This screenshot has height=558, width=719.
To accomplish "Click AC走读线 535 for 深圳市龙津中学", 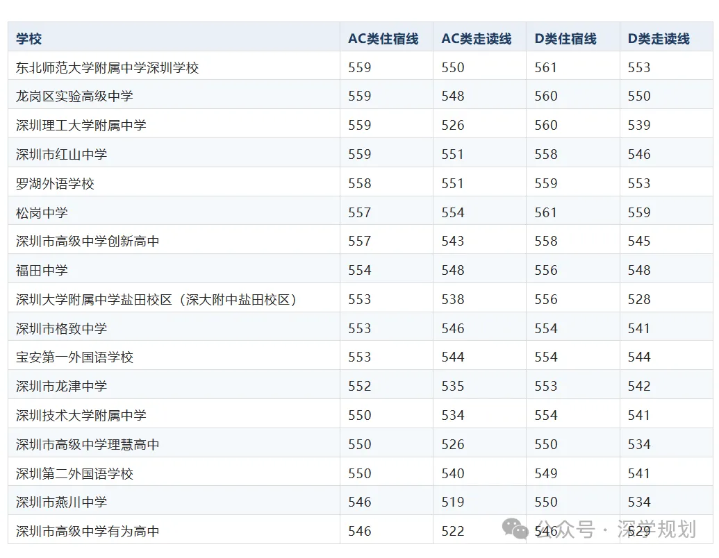I will (453, 386).
